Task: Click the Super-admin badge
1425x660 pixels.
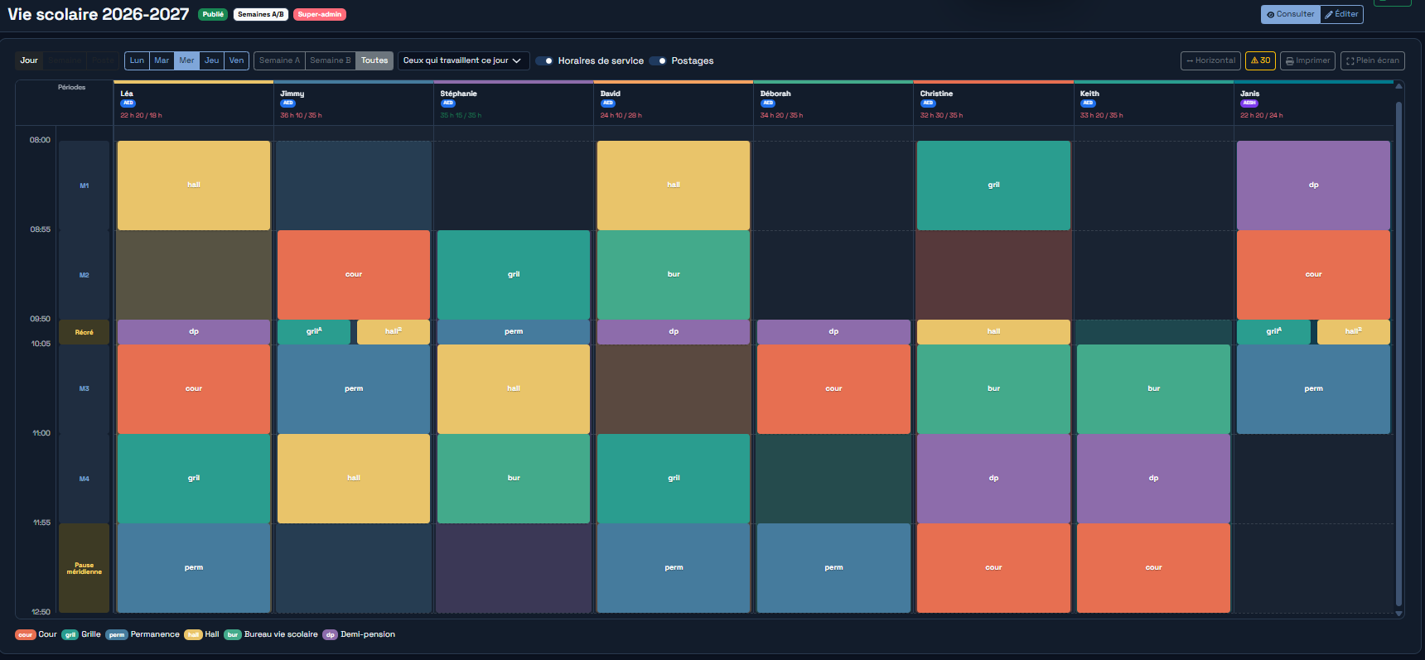Action: click(x=320, y=14)
